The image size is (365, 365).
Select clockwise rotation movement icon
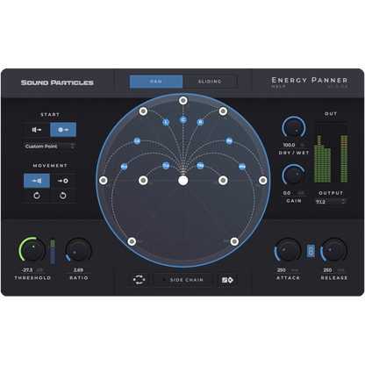click(x=37, y=196)
